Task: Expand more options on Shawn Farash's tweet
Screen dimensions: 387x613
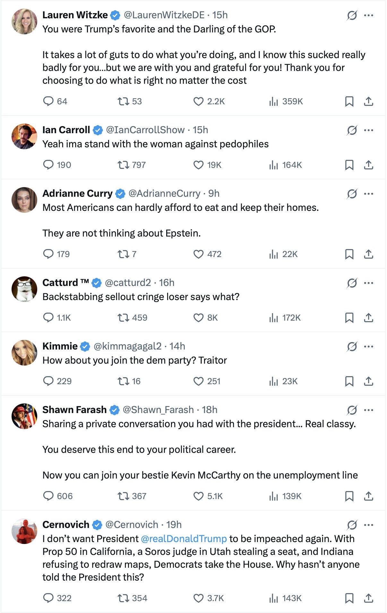Action: click(x=369, y=410)
